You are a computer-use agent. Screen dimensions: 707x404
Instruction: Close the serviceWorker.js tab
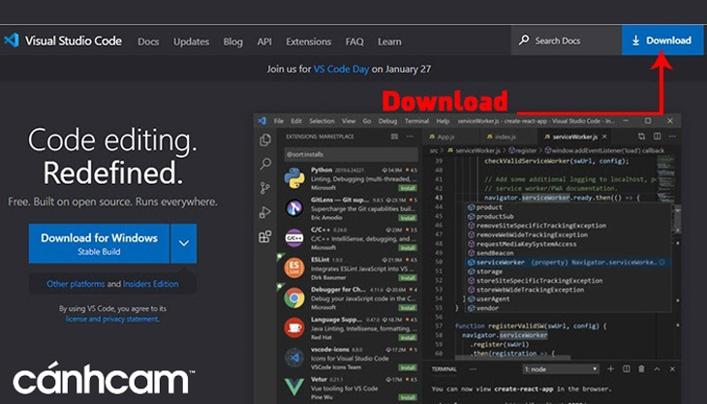point(604,137)
